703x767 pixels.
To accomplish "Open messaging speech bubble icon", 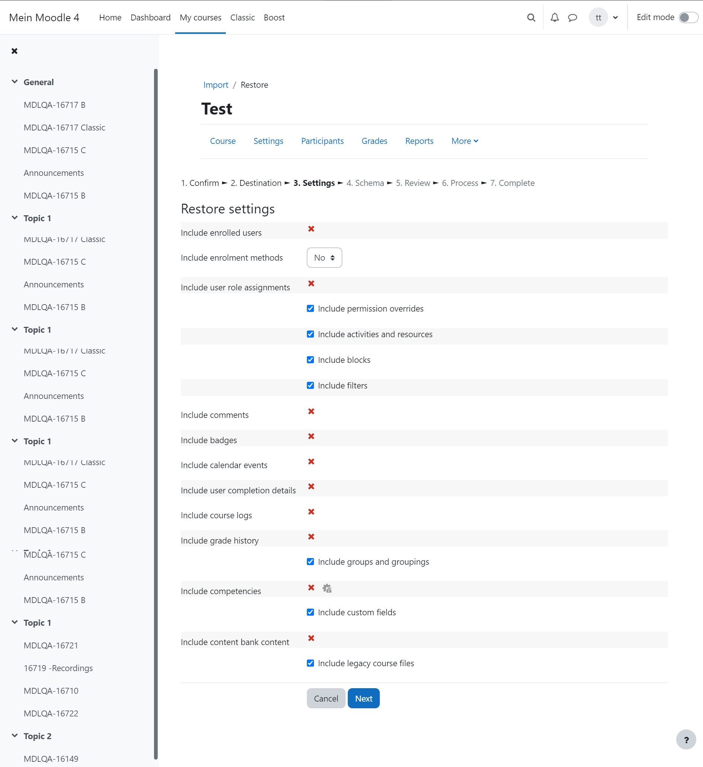I will pos(572,17).
